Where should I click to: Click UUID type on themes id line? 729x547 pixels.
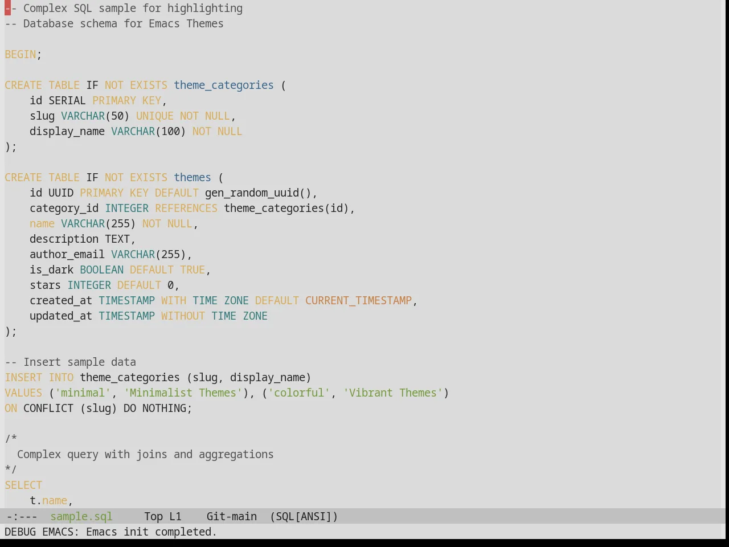pos(61,193)
